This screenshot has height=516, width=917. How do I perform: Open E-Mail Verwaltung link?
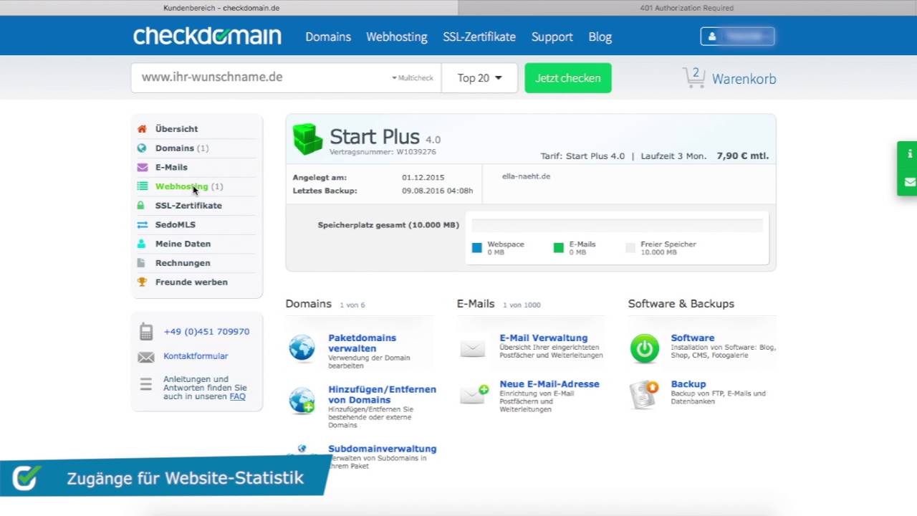point(544,338)
